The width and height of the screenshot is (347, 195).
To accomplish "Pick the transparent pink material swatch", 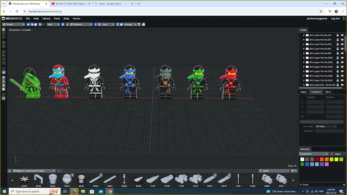I will pos(327,164).
